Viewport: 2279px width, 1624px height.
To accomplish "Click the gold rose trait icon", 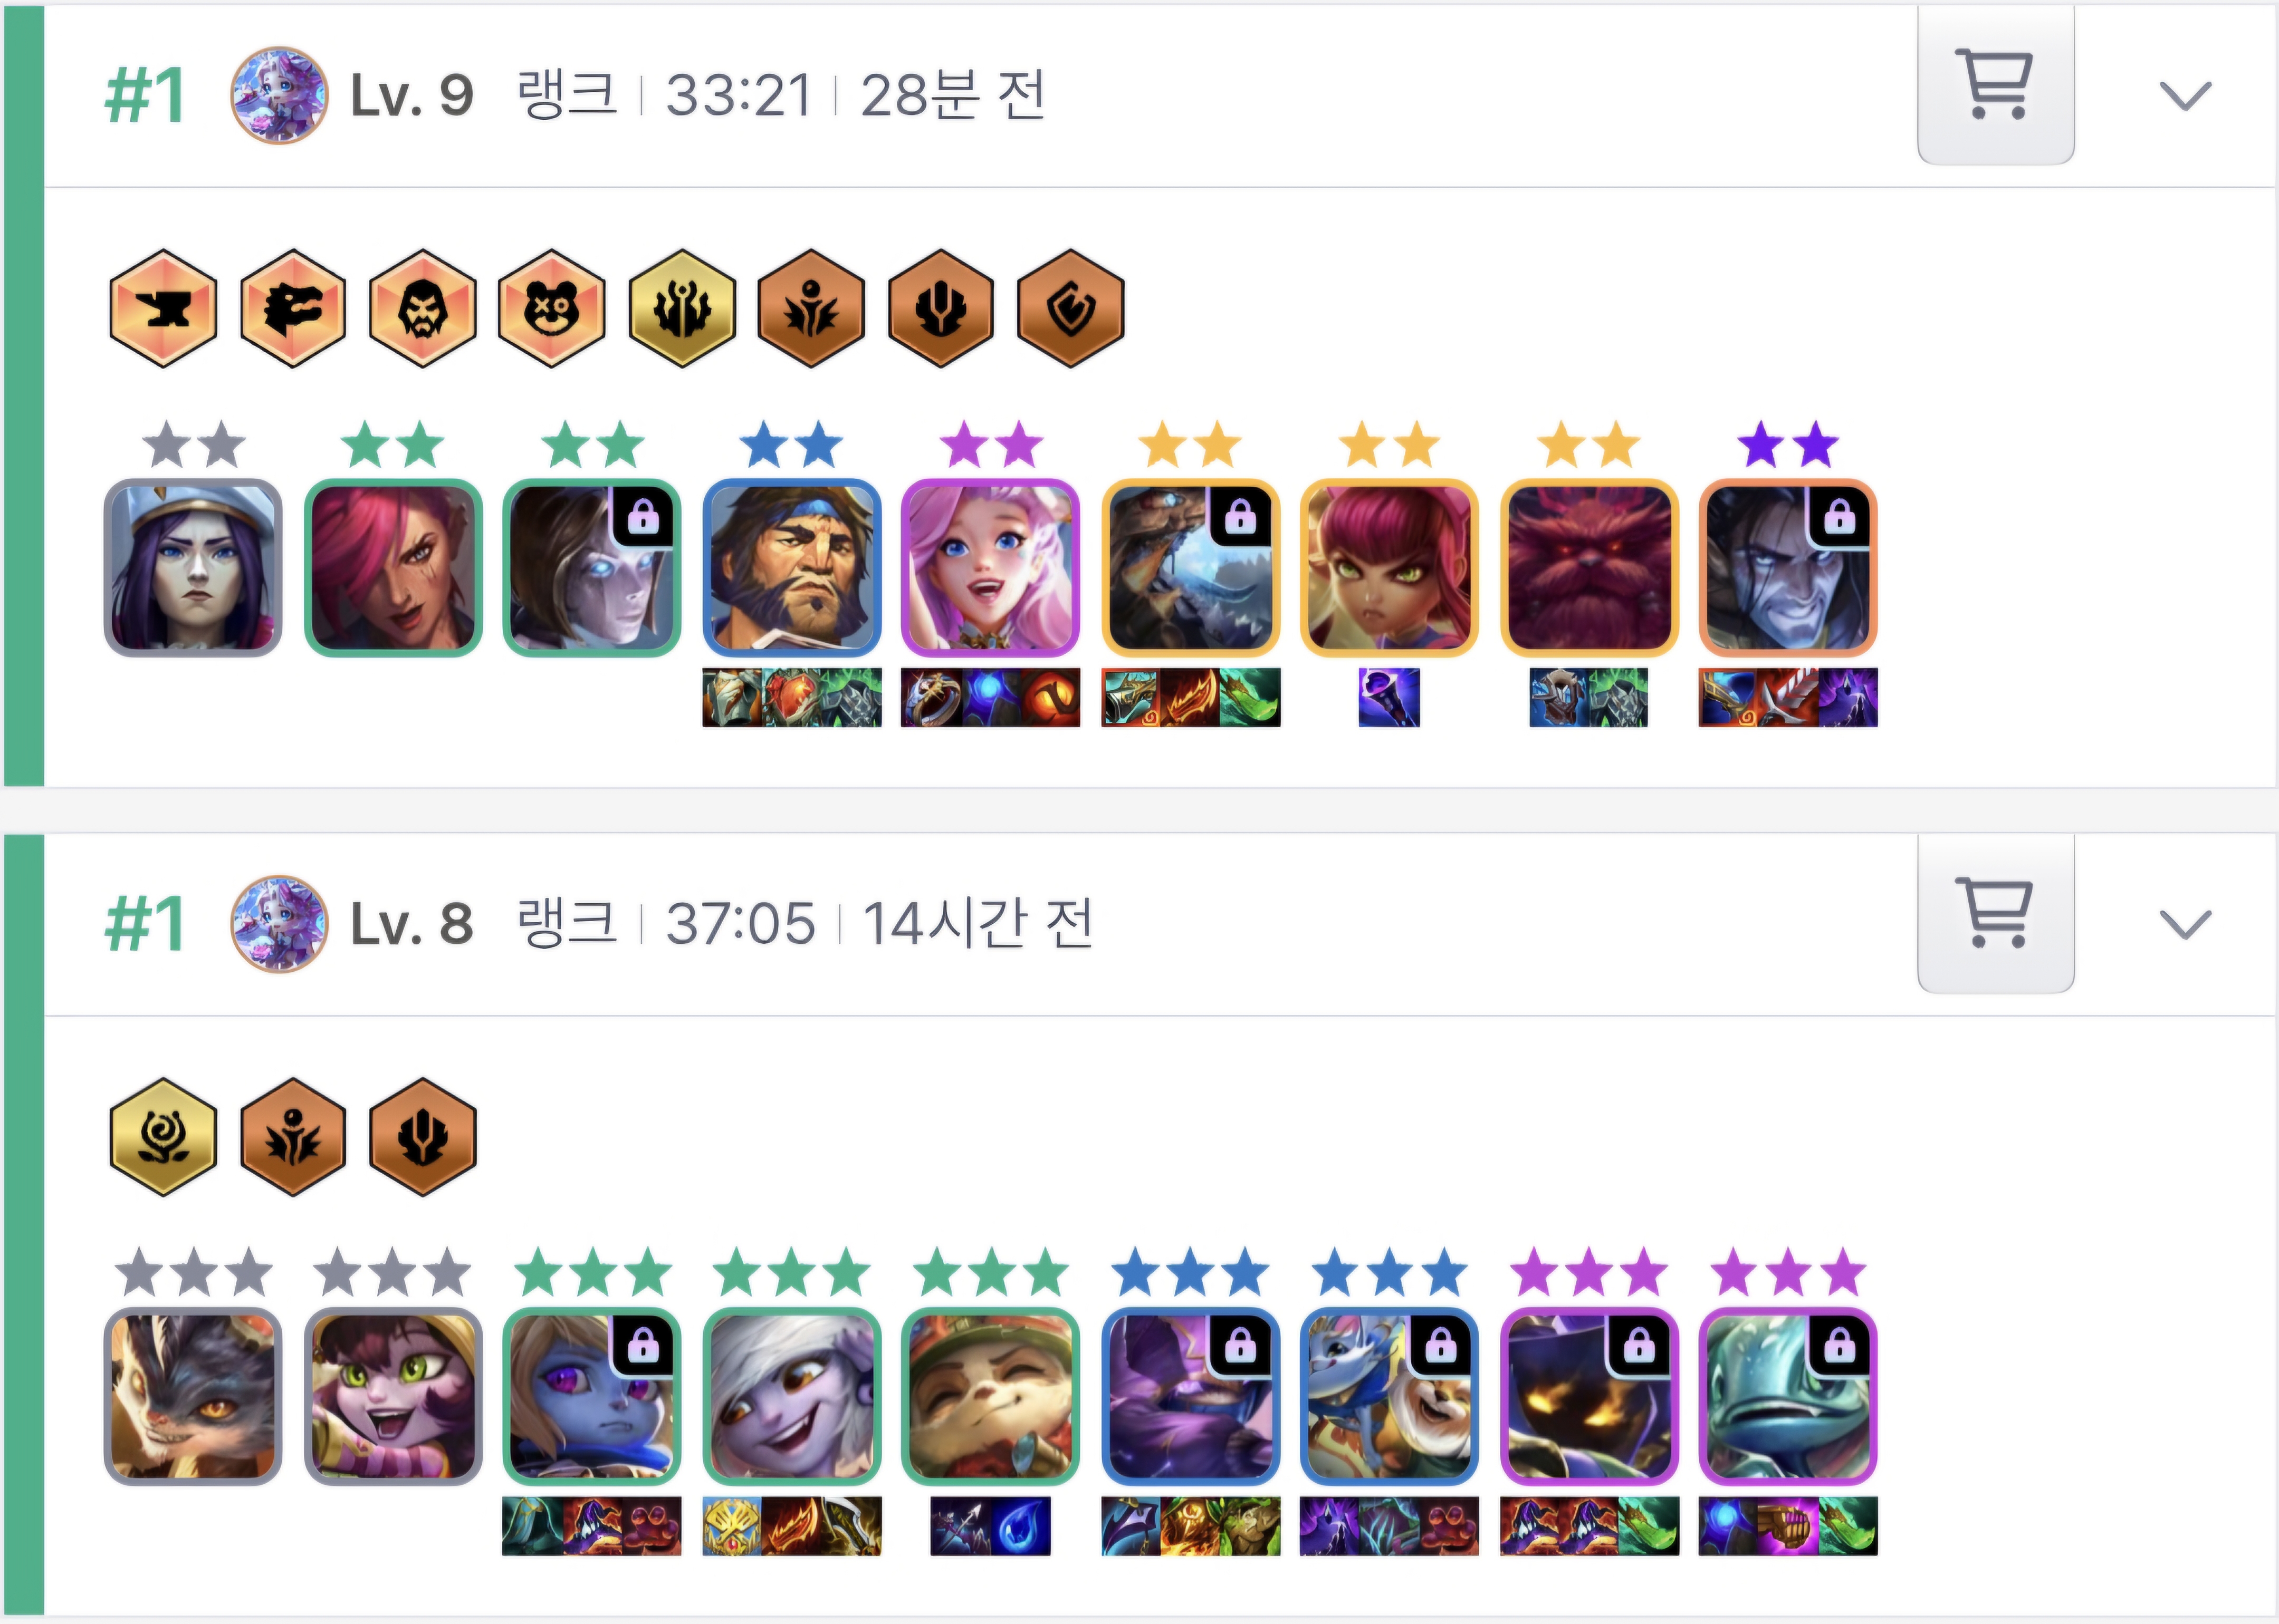I will 163,1137.
